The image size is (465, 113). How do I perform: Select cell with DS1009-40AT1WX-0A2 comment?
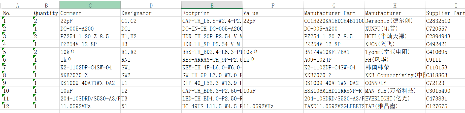pyautogui.click(x=90, y=83)
